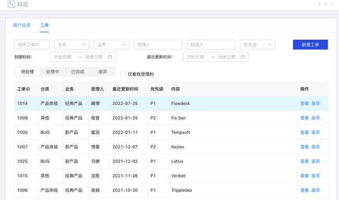Viewport: 339px width, 200px height.
Task: Click 废弃 for ticket 1006
Action: pos(316,190)
